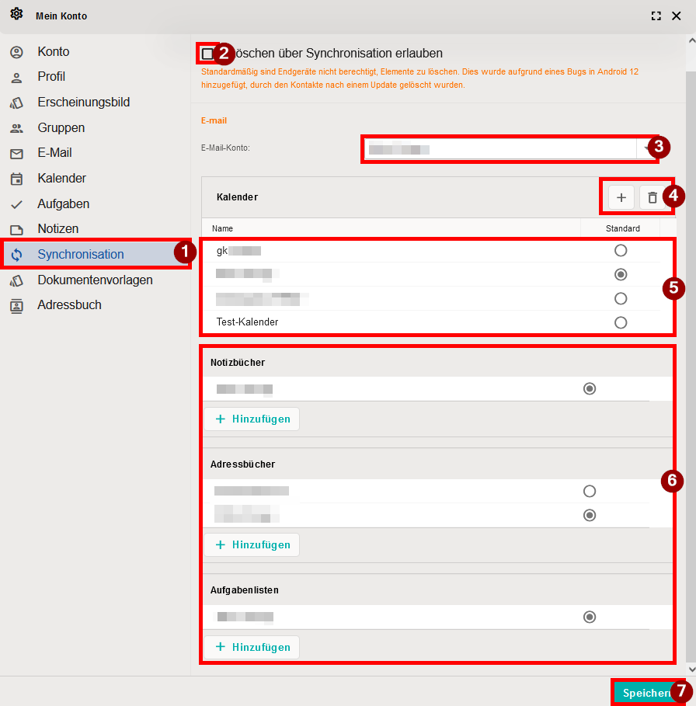696x706 pixels.
Task: Toggle fullscreen with the expand icon
Action: pos(656,16)
